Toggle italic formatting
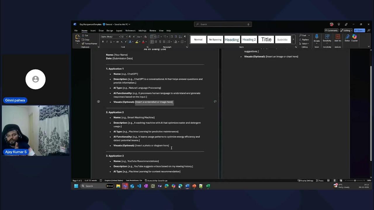 coord(107,42)
